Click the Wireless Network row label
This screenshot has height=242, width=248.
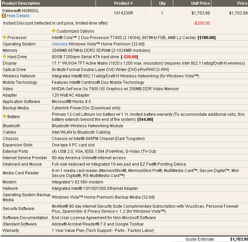19,76
